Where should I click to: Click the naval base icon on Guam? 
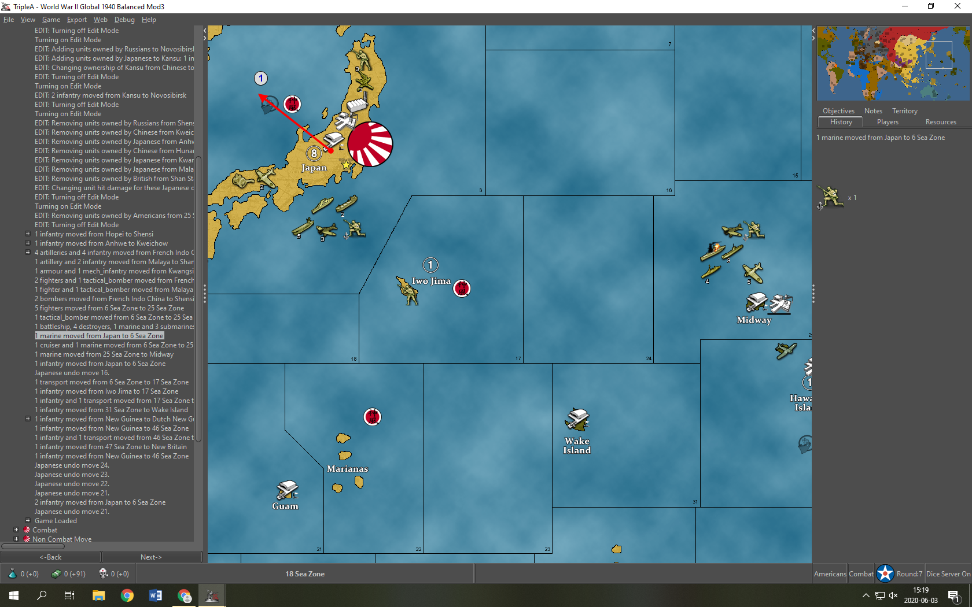point(286,490)
